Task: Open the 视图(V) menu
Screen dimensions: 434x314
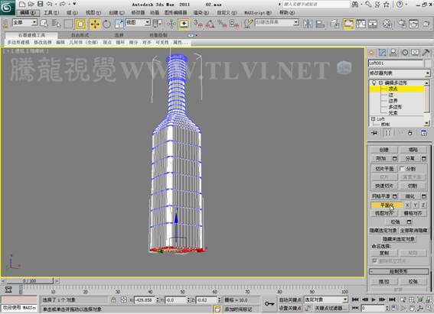Action: point(93,13)
